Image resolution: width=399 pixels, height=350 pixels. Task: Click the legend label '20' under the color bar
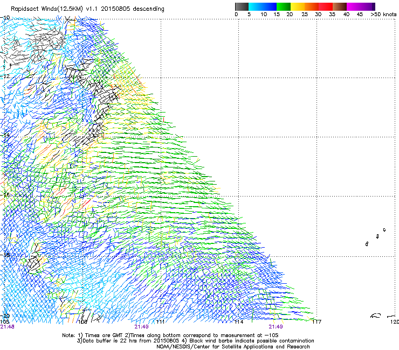[x=290, y=15]
